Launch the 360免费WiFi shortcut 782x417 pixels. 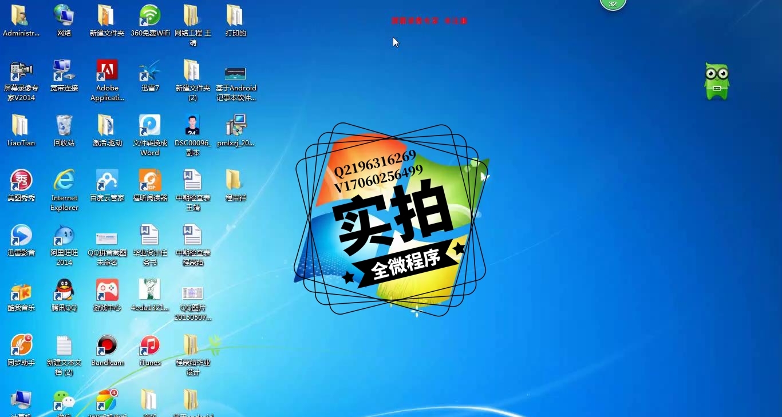(x=150, y=21)
